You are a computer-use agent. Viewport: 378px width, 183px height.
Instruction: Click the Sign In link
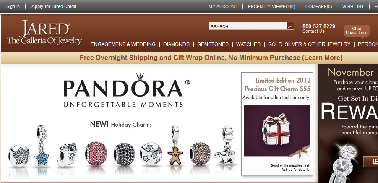[x=13, y=7]
